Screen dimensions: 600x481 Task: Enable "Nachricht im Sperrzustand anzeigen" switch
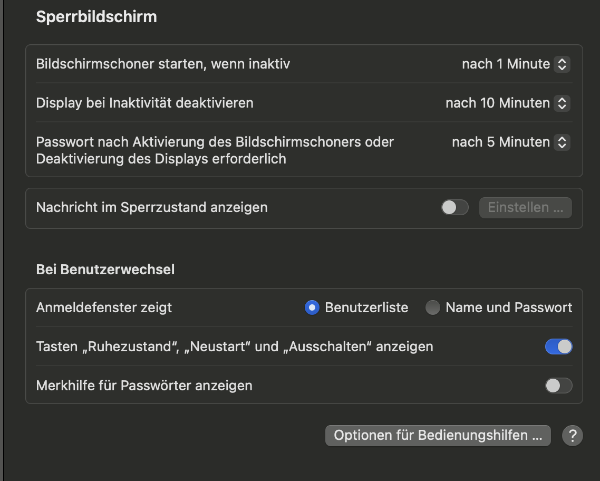click(x=454, y=207)
